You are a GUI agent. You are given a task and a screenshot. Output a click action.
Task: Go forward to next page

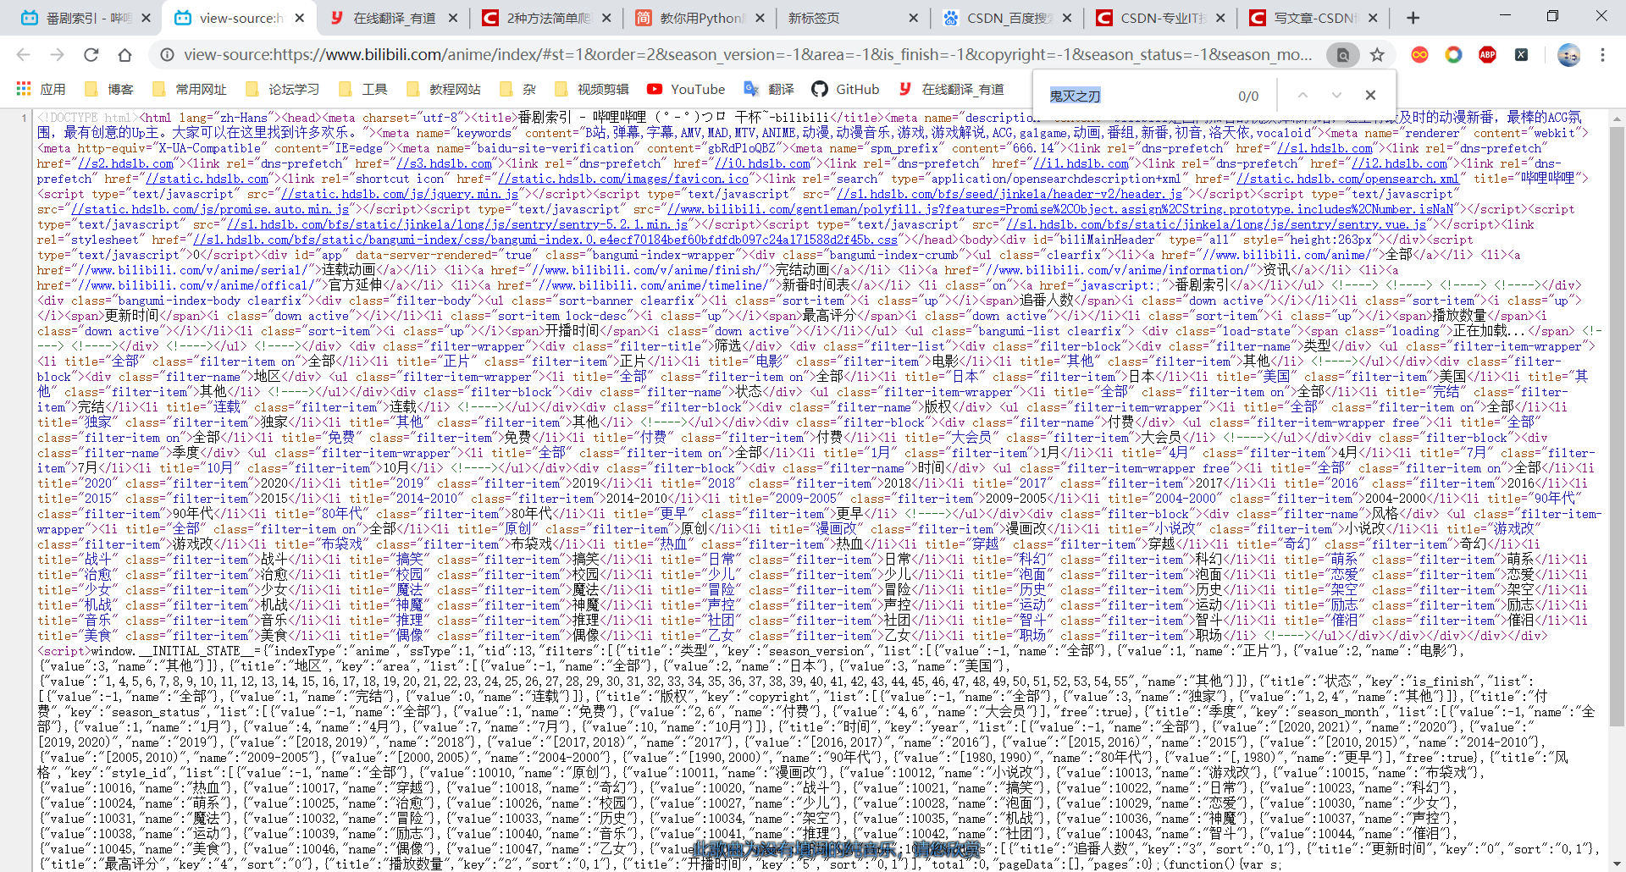tap(57, 55)
